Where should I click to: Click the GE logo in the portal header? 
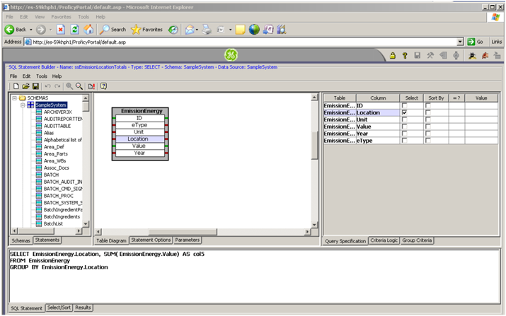point(231,55)
